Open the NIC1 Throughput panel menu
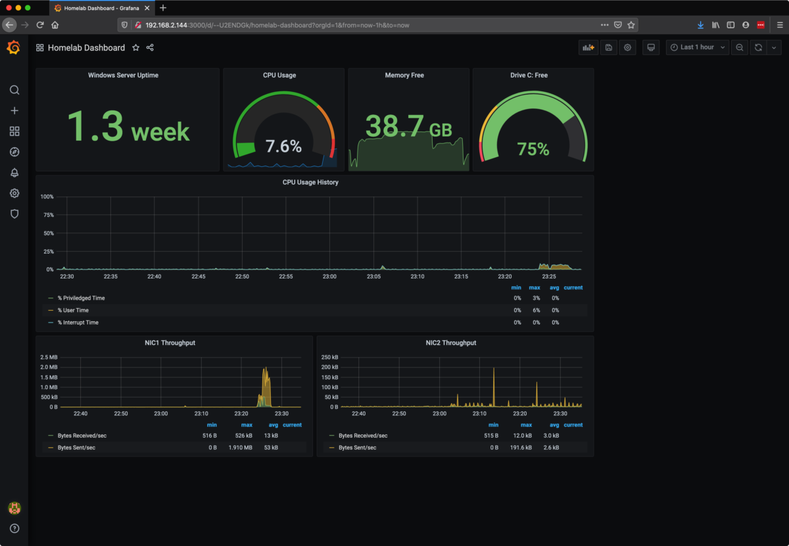Viewport: 789px width, 546px height. [170, 342]
